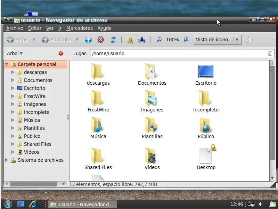The height and width of the screenshot is (209, 278).
Task: Clear the location field icon
Action: tap(270, 53)
